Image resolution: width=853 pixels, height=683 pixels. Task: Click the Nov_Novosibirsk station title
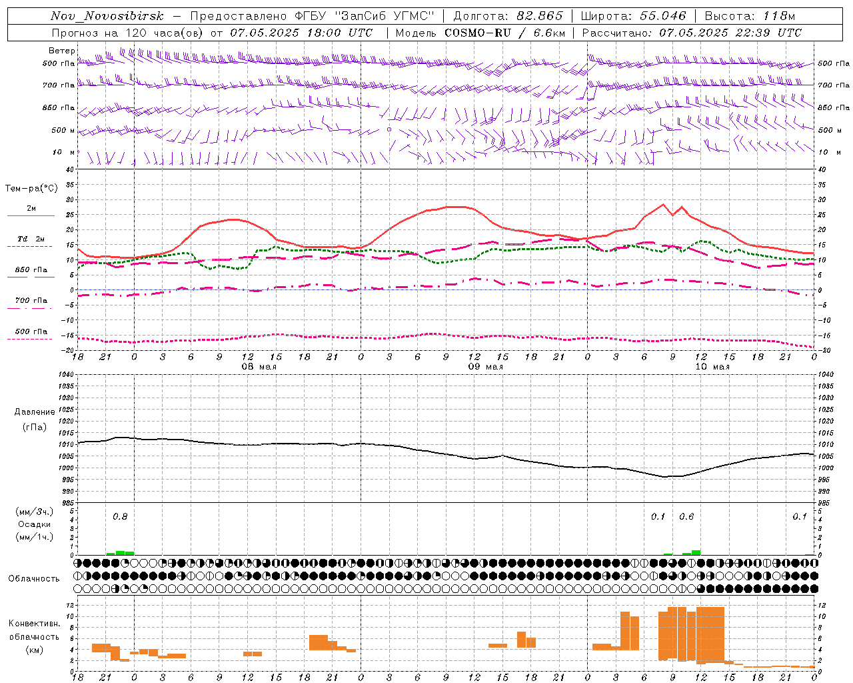pyautogui.click(x=107, y=16)
